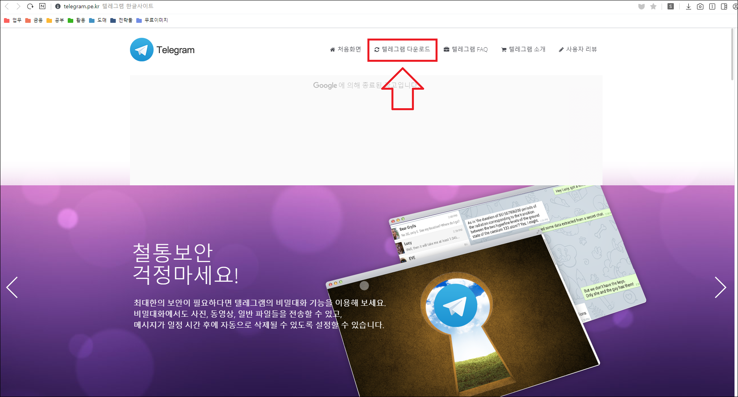Screen dimensions: 738x397
Task: Open the 금융 bookmark folder
Action: 34,20
